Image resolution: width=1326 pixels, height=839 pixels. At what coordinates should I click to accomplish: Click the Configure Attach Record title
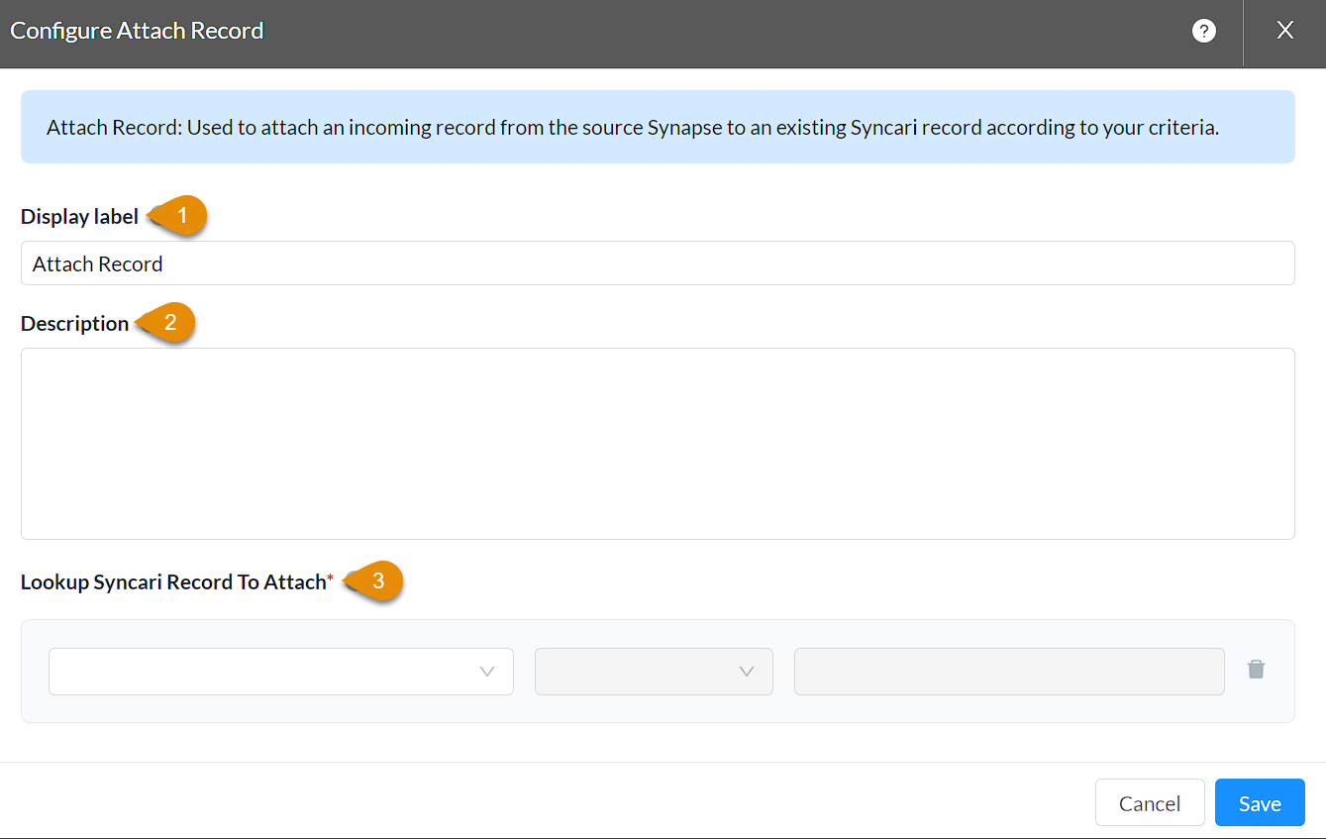click(137, 31)
